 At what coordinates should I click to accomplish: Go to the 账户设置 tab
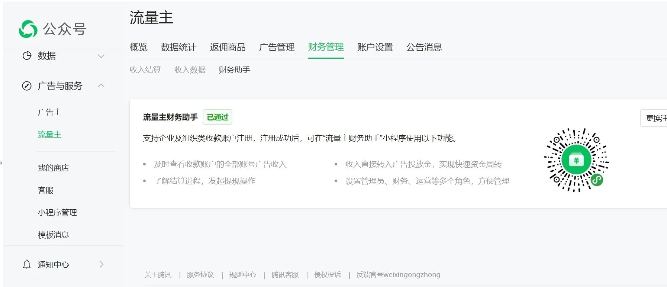(375, 47)
